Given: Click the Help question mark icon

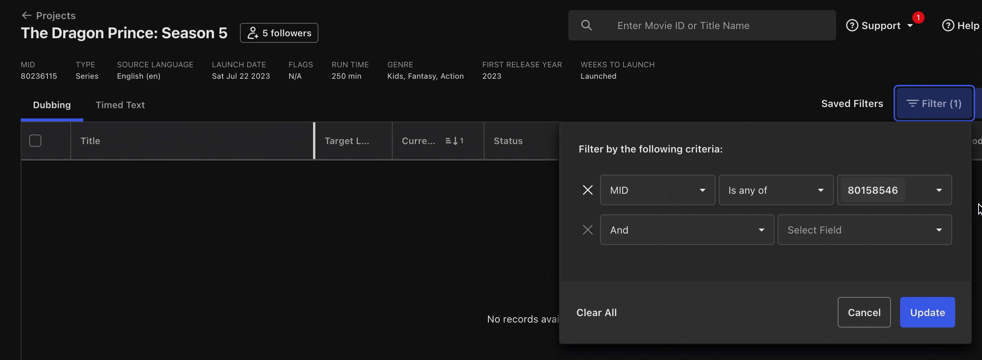Looking at the screenshot, I should [948, 26].
